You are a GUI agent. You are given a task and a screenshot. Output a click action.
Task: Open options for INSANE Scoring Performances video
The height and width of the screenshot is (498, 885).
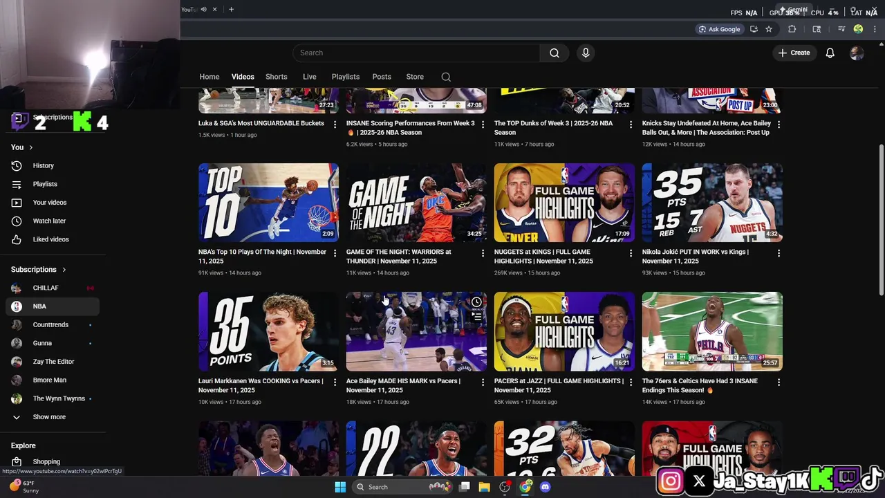483,124
